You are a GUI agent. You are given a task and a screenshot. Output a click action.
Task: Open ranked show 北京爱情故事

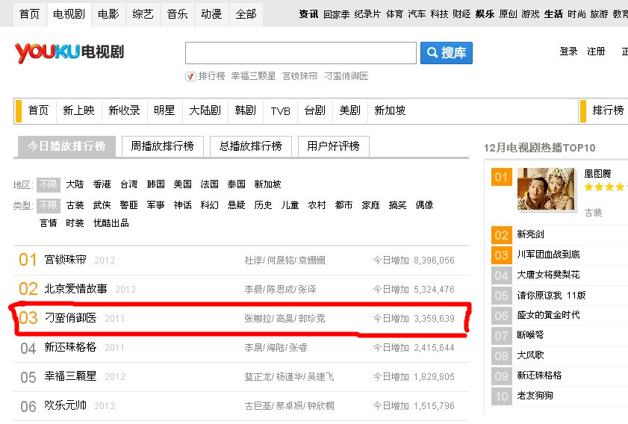click(75, 289)
